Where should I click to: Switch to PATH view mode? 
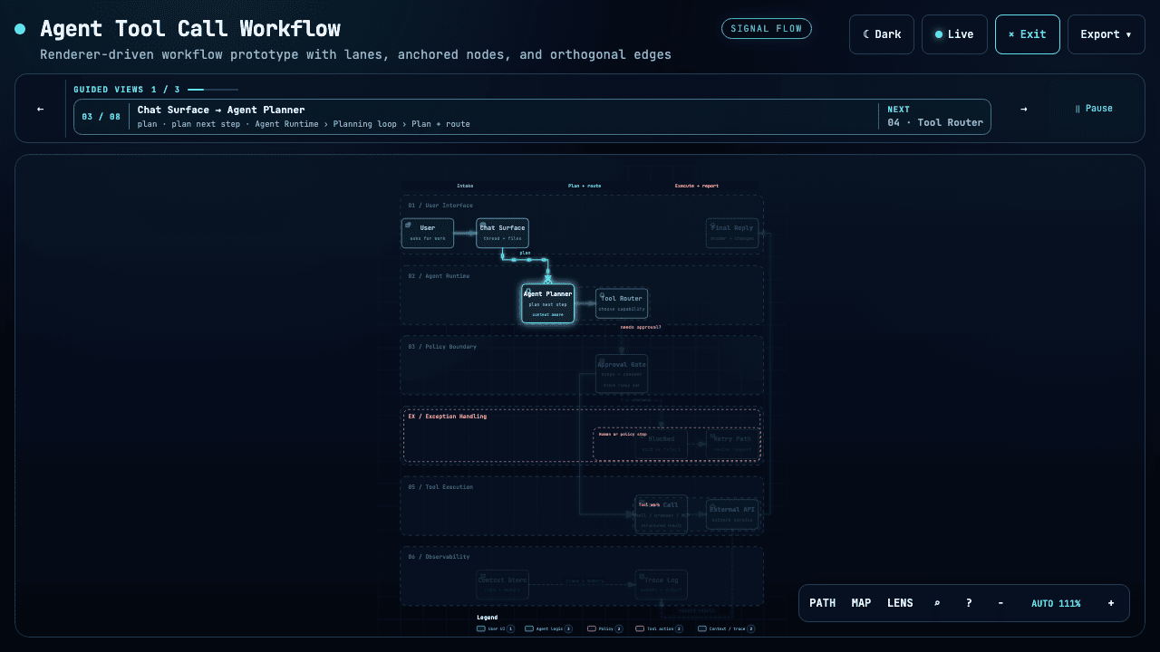tap(823, 603)
